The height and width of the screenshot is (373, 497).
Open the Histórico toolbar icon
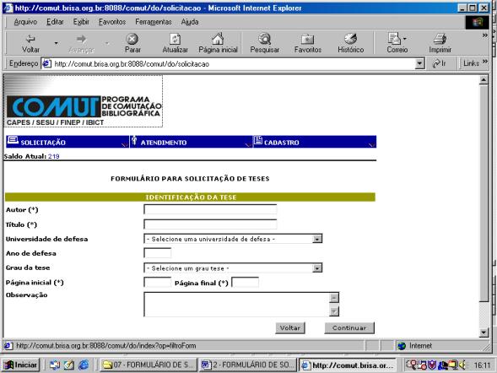tap(350, 39)
